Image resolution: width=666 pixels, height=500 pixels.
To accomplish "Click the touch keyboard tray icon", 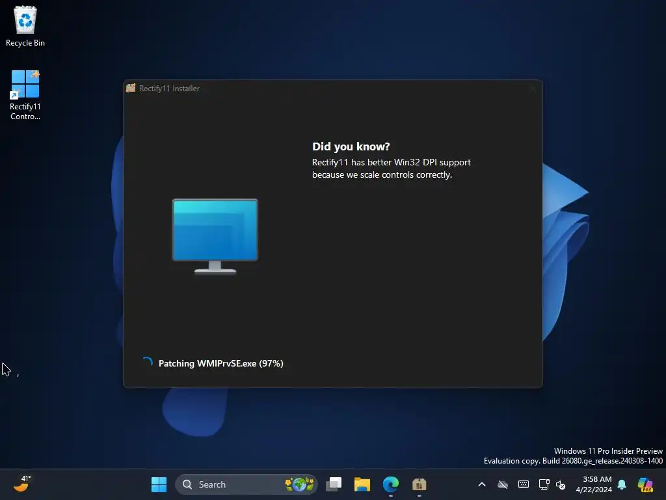I will (x=524, y=484).
